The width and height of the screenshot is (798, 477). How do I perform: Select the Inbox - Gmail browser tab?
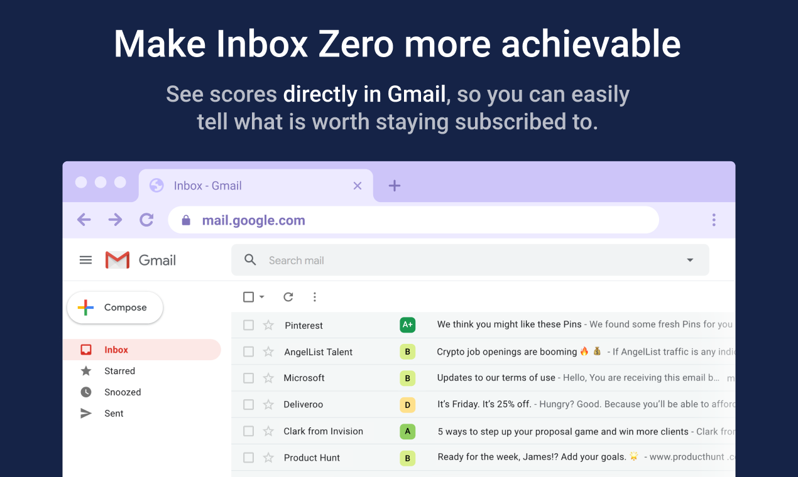[256, 186]
